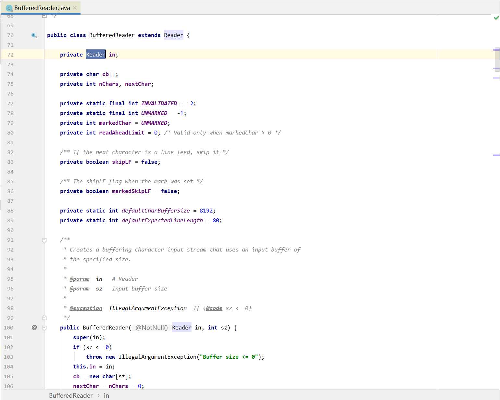Image resolution: width=500 pixels, height=400 pixels.
Task: Click the INVALIDATED constant on line 77
Action: tap(159, 103)
